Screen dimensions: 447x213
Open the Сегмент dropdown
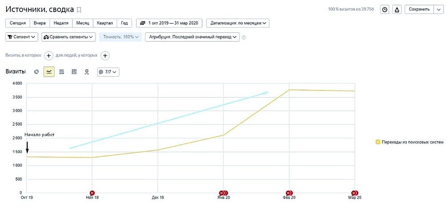[22, 37]
